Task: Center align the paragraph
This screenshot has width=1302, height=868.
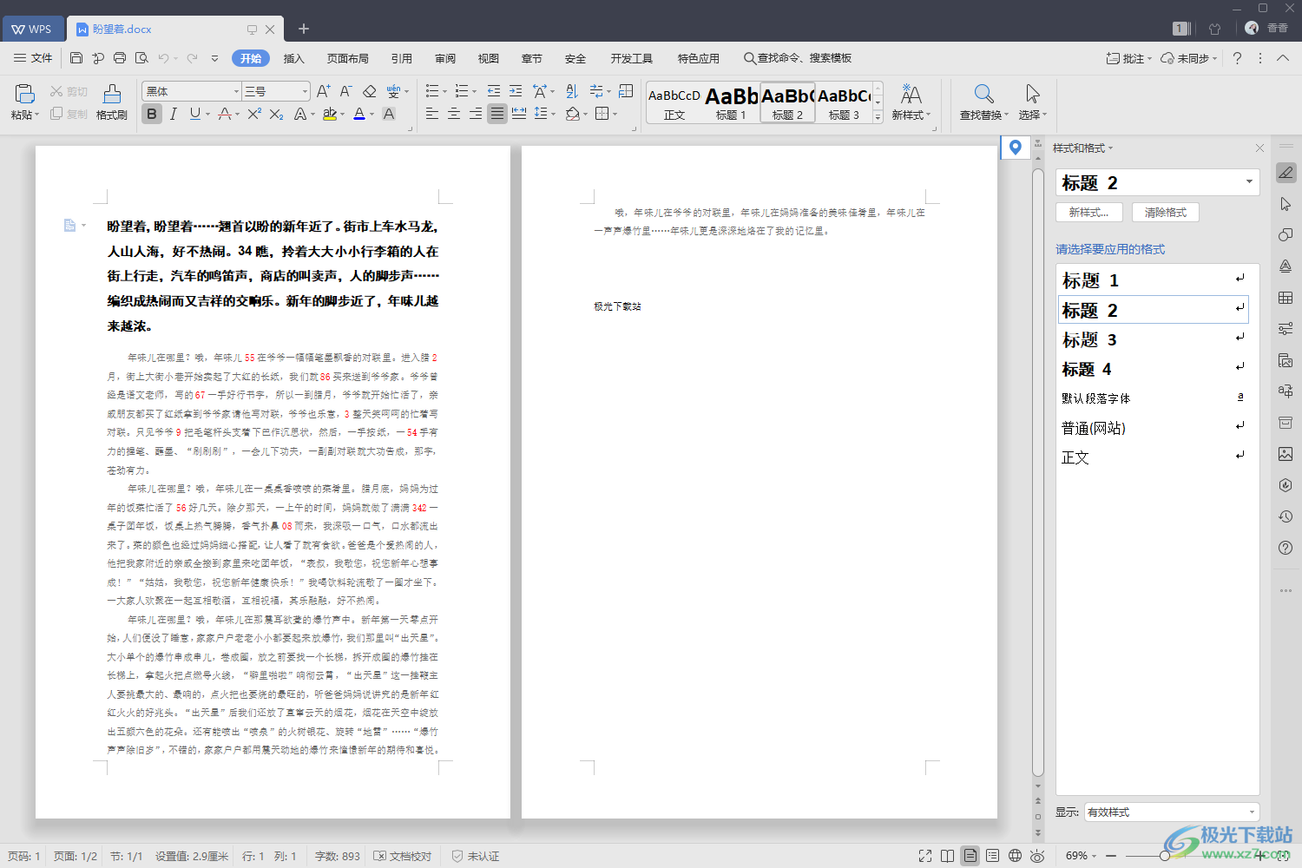Action: 454,114
